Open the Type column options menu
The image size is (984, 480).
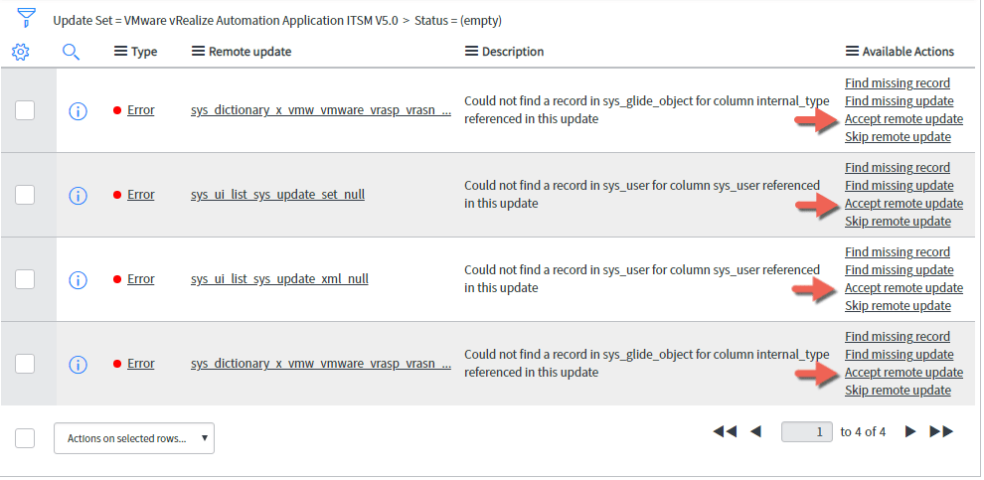120,52
